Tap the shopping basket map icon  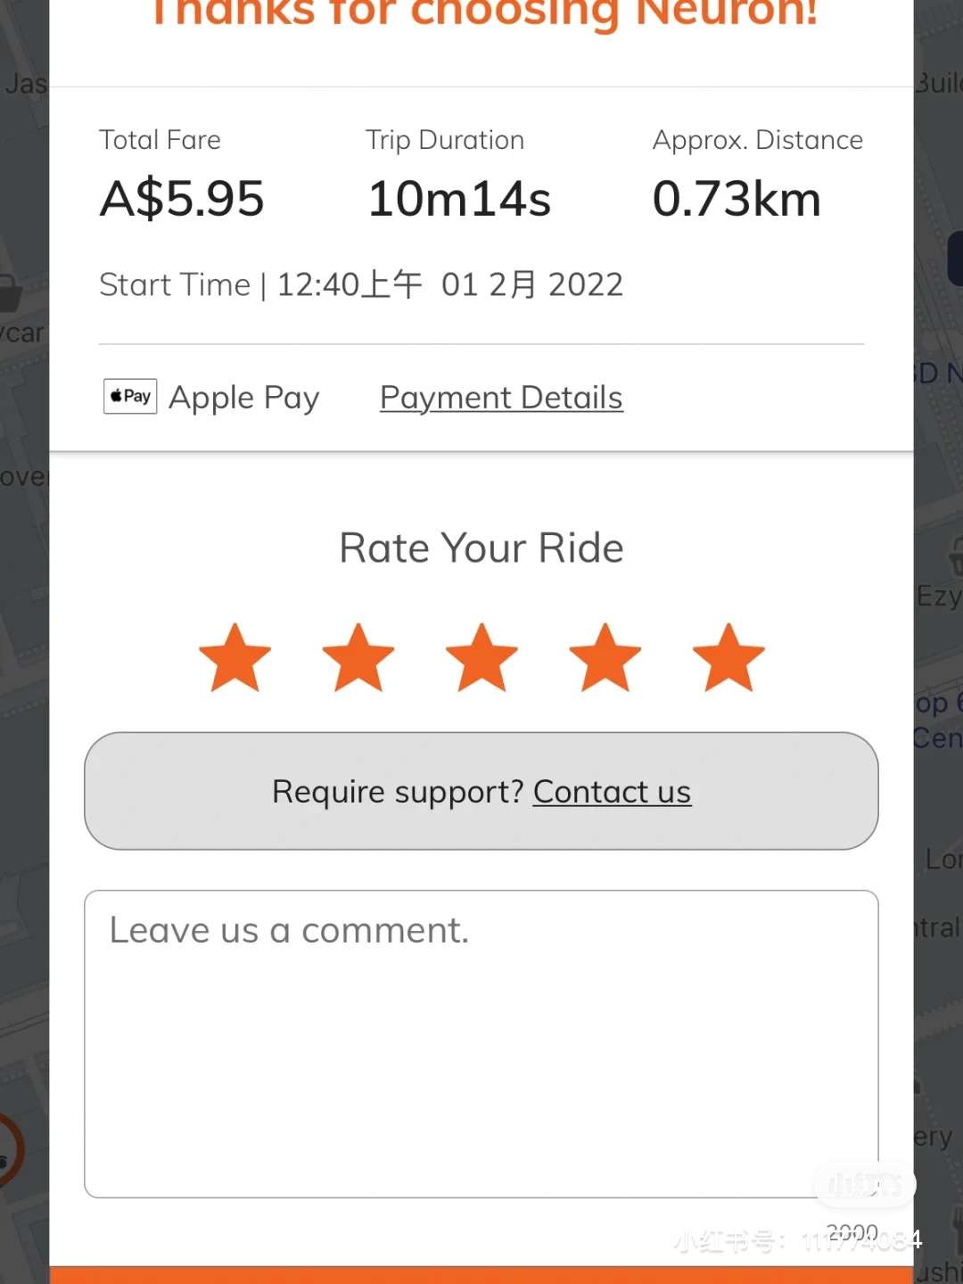pyautogui.click(x=9, y=292)
